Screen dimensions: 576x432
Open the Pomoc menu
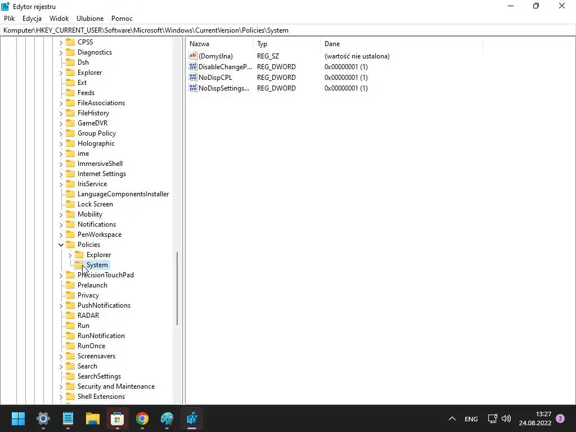[x=122, y=19]
